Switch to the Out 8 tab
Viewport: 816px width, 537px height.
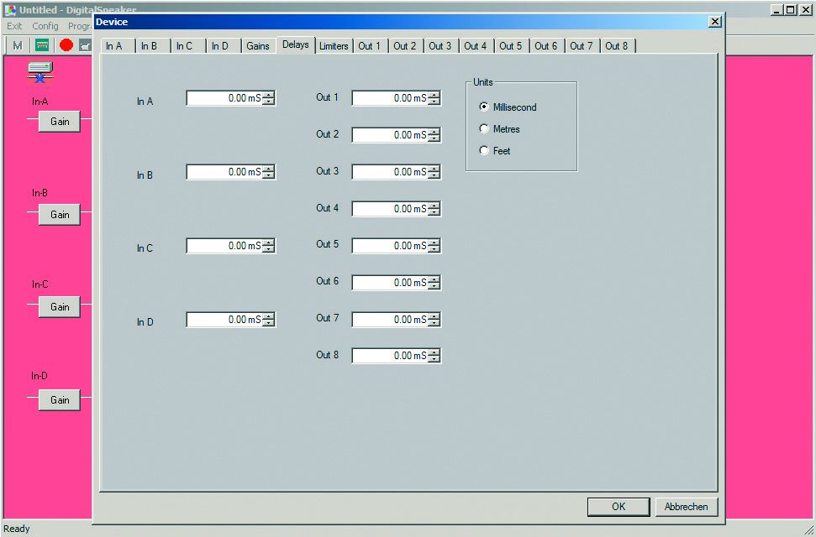point(617,46)
